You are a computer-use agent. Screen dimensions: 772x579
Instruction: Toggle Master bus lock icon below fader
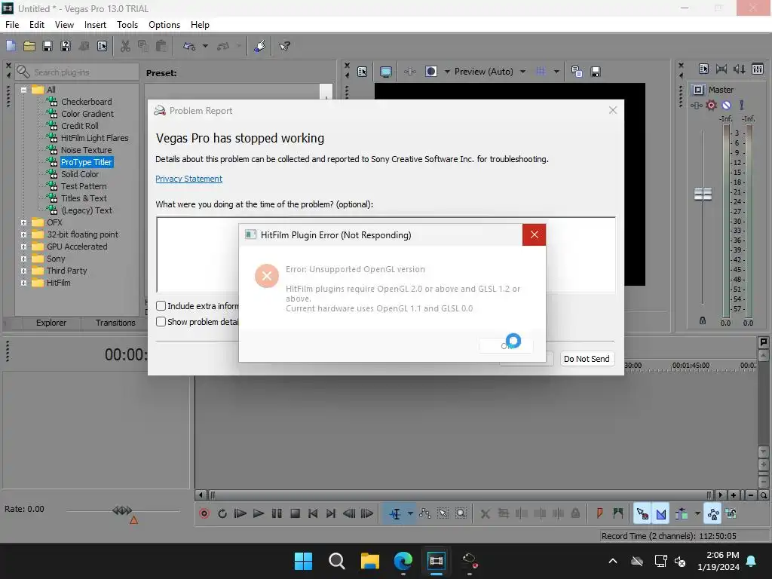pyautogui.click(x=703, y=320)
